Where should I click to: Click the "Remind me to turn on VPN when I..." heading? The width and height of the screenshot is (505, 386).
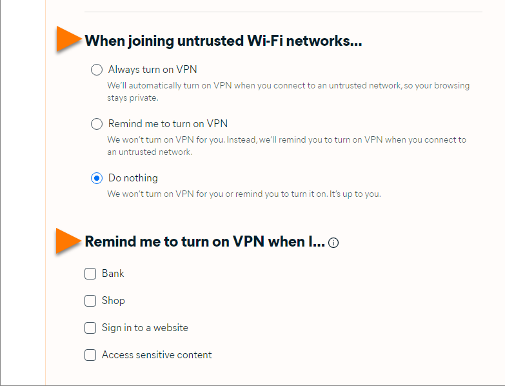coord(204,242)
